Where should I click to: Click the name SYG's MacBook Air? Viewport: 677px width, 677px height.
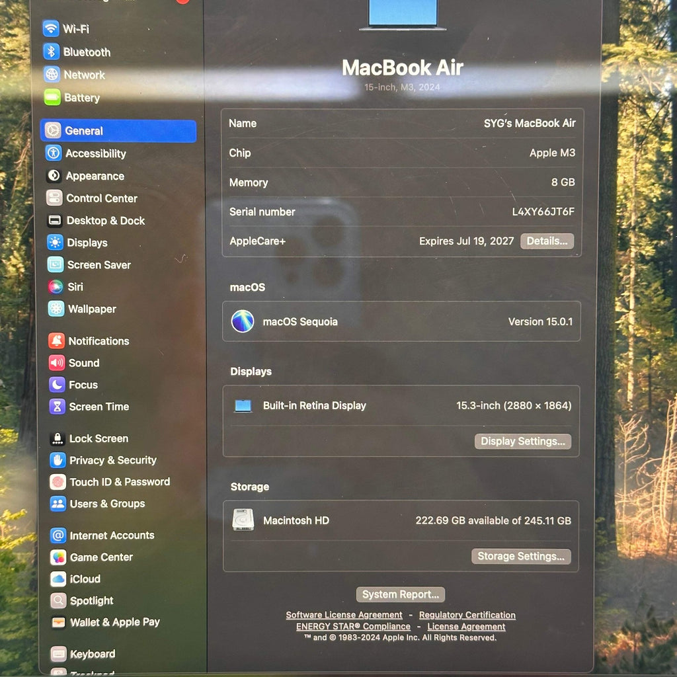(x=530, y=124)
